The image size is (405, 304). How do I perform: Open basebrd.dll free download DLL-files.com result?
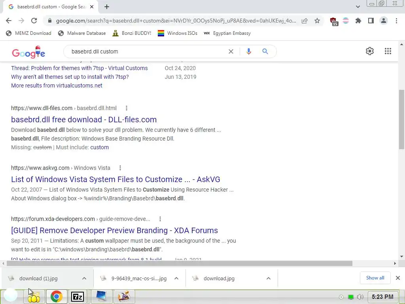tap(84, 120)
